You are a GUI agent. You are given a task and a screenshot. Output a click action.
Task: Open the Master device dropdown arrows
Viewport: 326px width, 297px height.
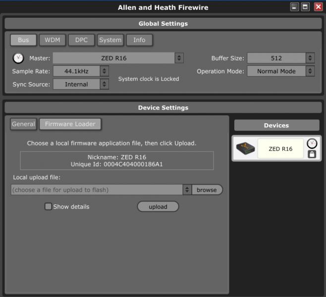179,58
